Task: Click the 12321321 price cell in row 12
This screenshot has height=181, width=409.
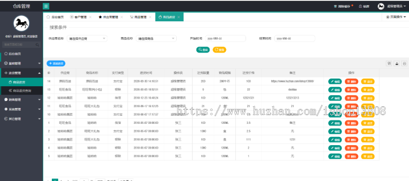Action: coord(248,98)
